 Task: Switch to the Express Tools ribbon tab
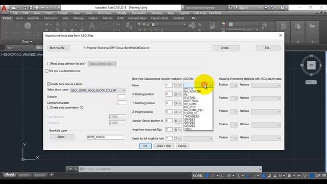(159, 18)
